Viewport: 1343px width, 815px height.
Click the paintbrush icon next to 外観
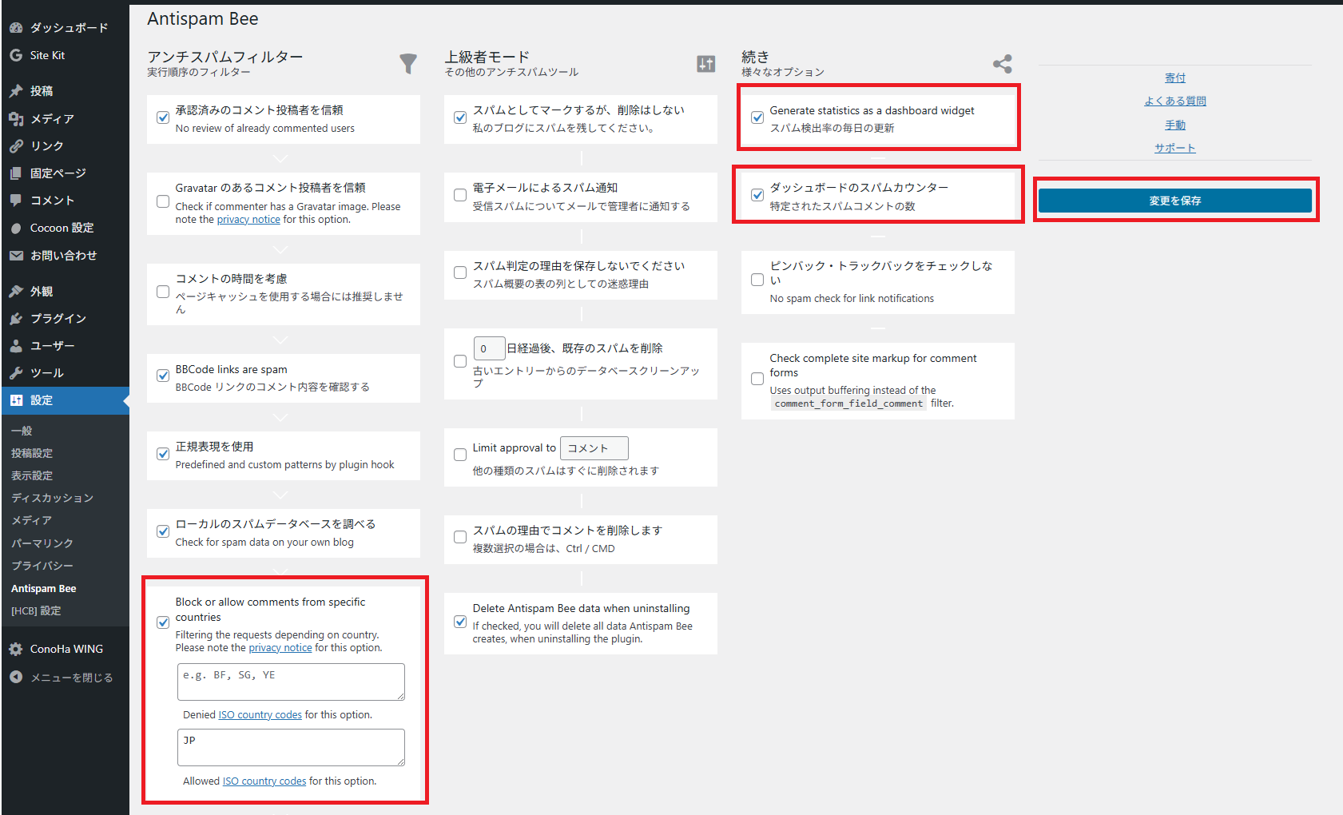pyautogui.click(x=16, y=291)
